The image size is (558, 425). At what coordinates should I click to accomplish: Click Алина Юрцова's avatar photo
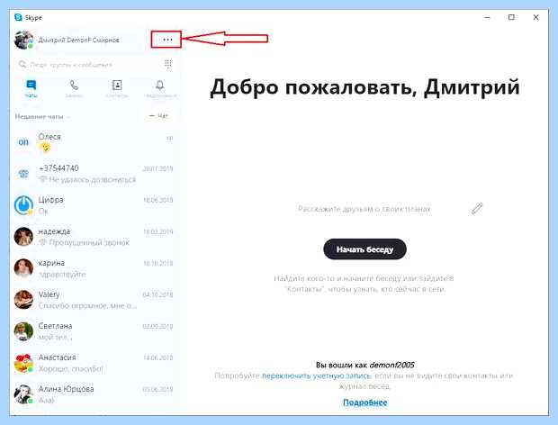click(x=23, y=394)
